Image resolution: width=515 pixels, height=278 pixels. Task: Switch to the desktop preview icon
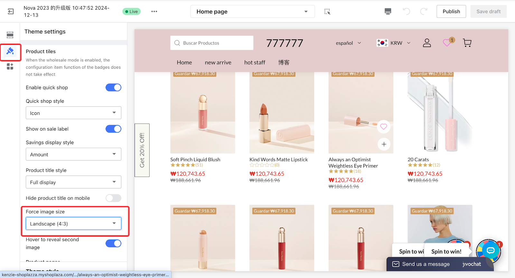pyautogui.click(x=388, y=12)
